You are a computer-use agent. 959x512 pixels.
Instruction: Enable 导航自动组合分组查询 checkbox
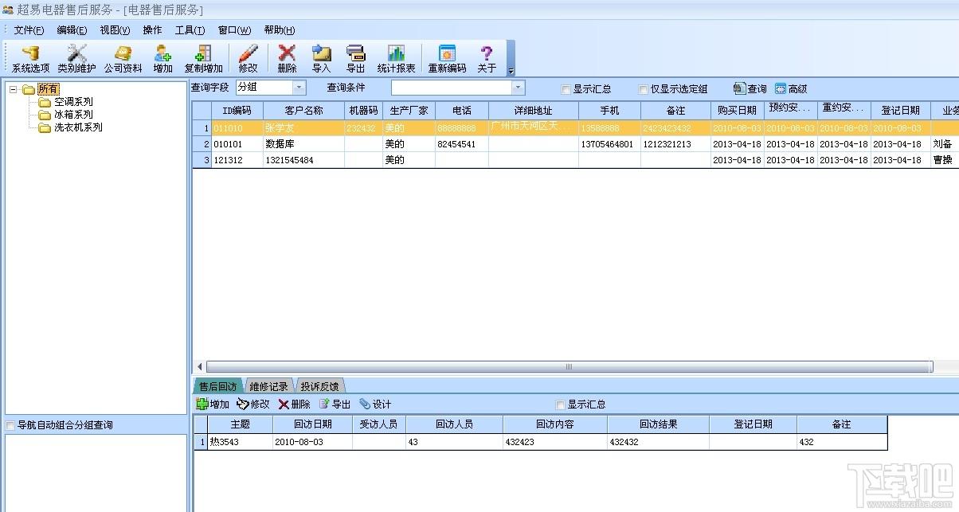[10, 425]
